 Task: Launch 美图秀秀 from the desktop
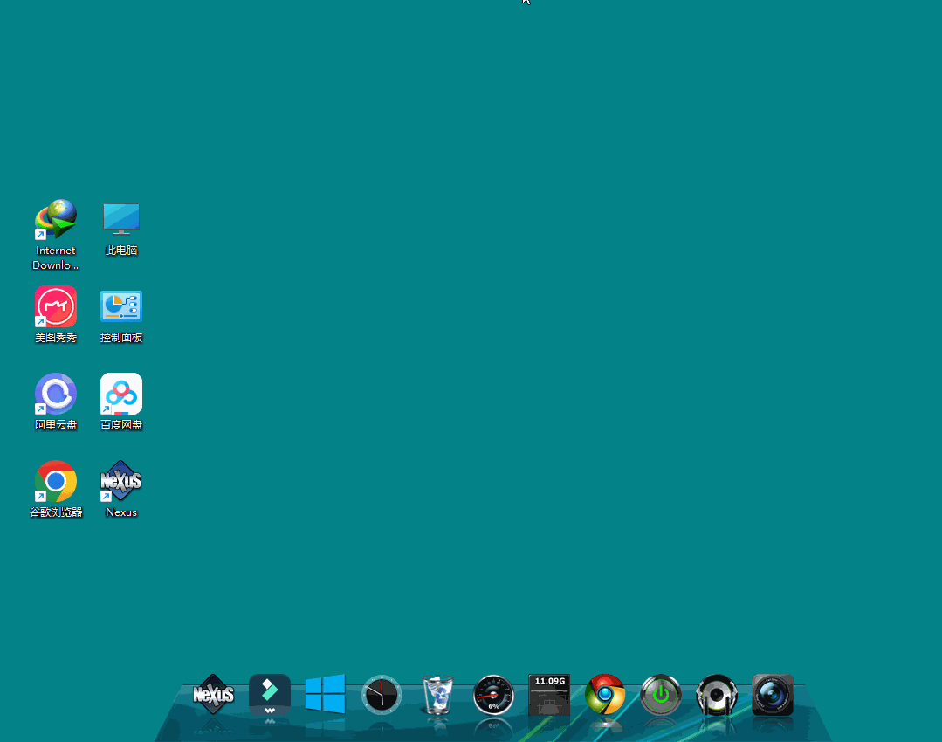56,306
